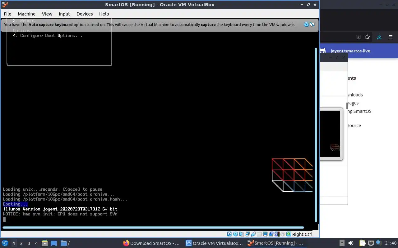Open the Firefox hamburger application menu
This screenshot has width=398, height=248.
(391, 37)
